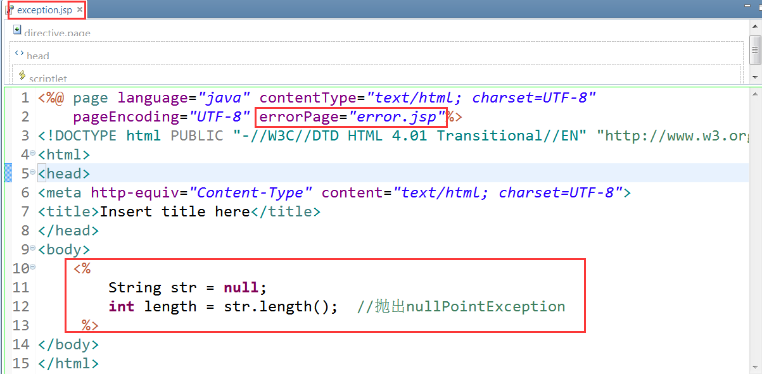The height and width of the screenshot is (374, 762).
Task: Click the vertical scrollbar thumb
Action: pos(755,49)
